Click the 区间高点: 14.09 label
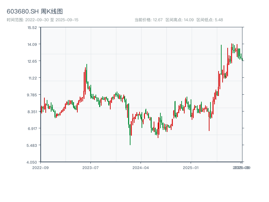 pos(180,20)
